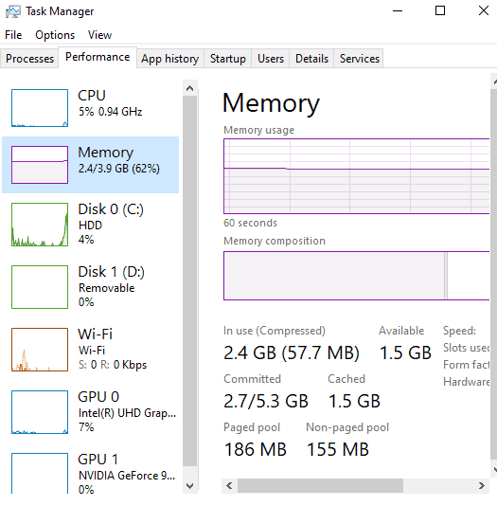Click the sidebar vertical scrollbar thumb
The height and width of the screenshot is (506, 497).
pyautogui.click(x=190, y=280)
